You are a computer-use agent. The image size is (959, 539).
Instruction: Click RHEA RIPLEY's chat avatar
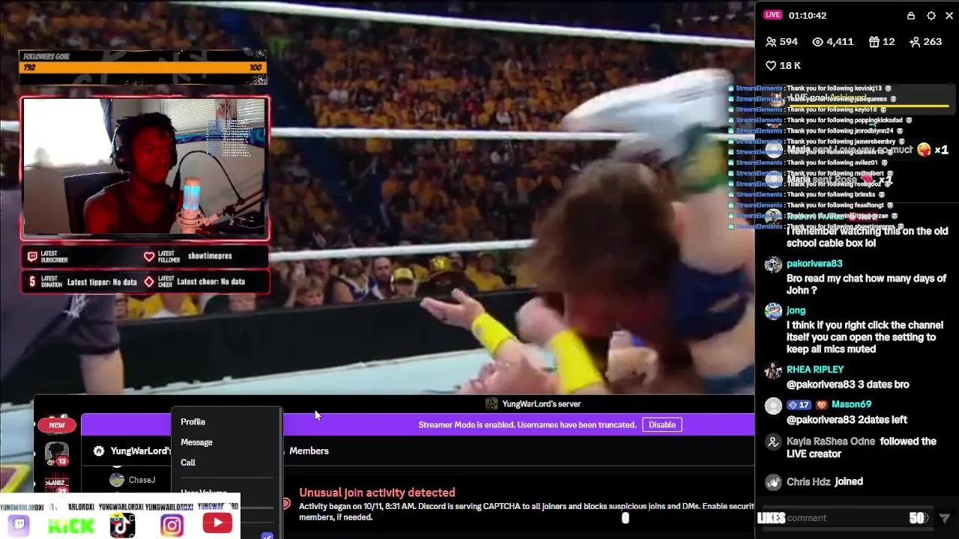click(x=773, y=371)
